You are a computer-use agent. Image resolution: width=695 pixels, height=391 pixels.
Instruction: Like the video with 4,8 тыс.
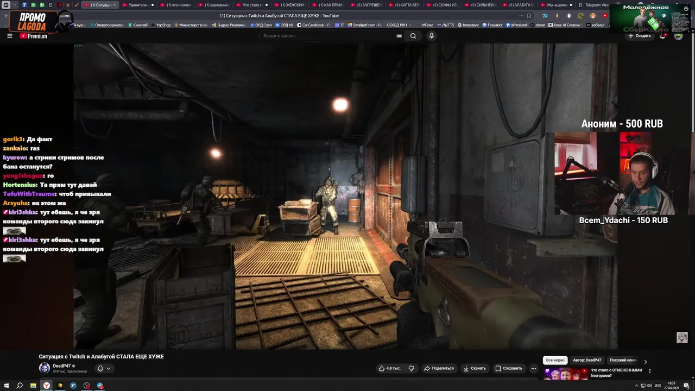[x=390, y=368]
